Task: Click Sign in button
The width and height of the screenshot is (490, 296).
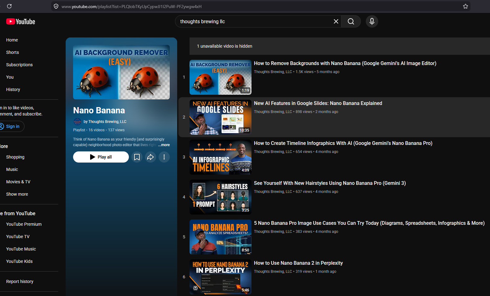Action: (x=11, y=126)
